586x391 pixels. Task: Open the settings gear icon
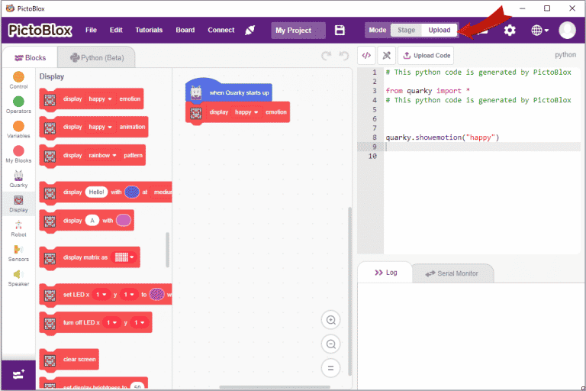tap(510, 30)
